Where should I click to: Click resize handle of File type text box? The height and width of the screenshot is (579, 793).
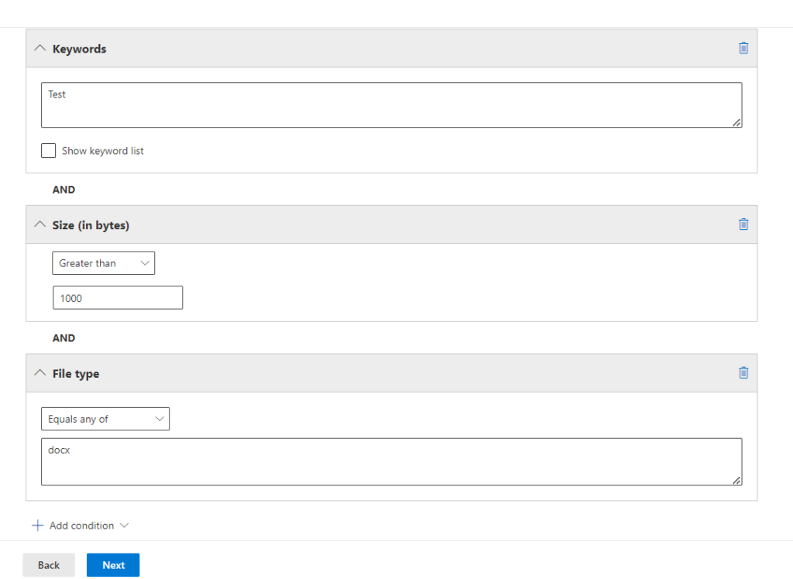736,480
